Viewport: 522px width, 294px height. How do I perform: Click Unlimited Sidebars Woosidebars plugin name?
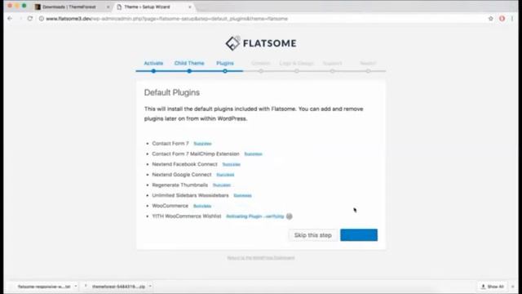[190, 195]
